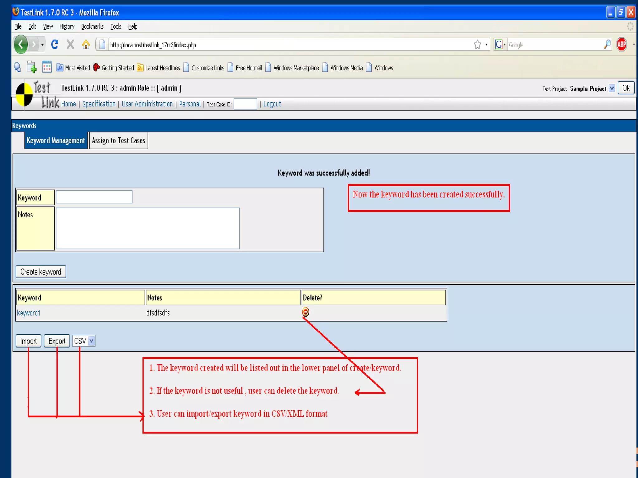Click the address bar URL field
Screen dimensions: 638x478
(290, 45)
